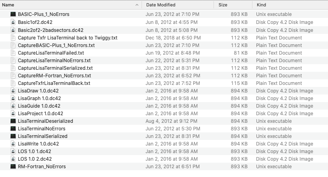Select file name CaptureLisaTerminalSerialized.txt
This screenshot has width=328, height=177.
pyautogui.click(x=55, y=68)
